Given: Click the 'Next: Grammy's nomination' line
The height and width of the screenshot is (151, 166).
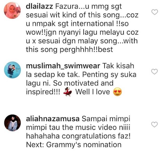Looking at the screenshot, I should point(74,145).
